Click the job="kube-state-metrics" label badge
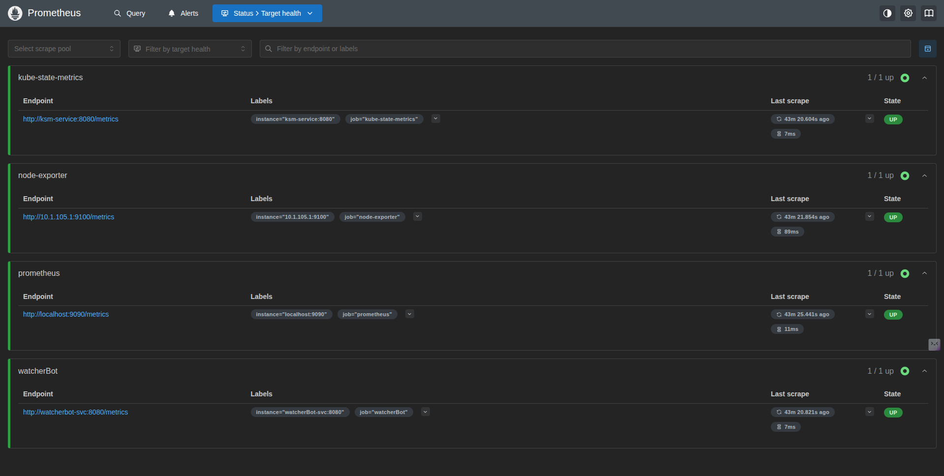 tap(384, 119)
